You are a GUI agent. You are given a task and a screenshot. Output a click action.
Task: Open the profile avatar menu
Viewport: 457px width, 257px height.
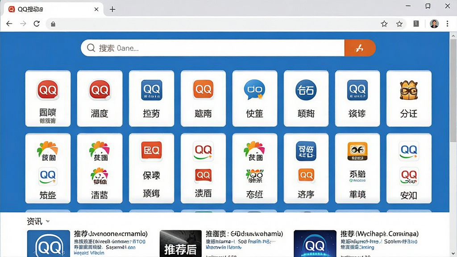pos(434,24)
